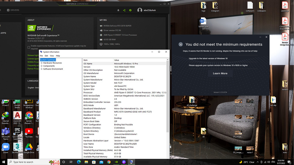Open the volume control in system tray
Screen dimensions: 294x165
(x=269, y=162)
